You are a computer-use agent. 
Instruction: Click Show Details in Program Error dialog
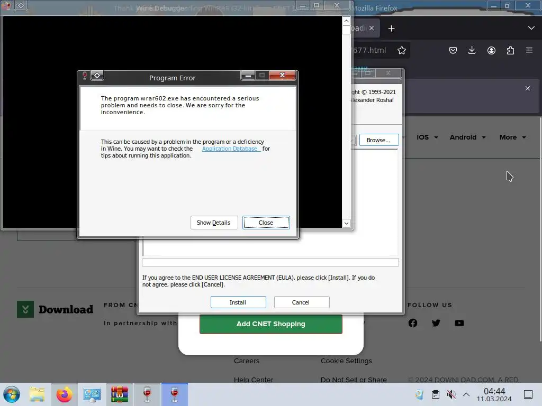(x=214, y=223)
